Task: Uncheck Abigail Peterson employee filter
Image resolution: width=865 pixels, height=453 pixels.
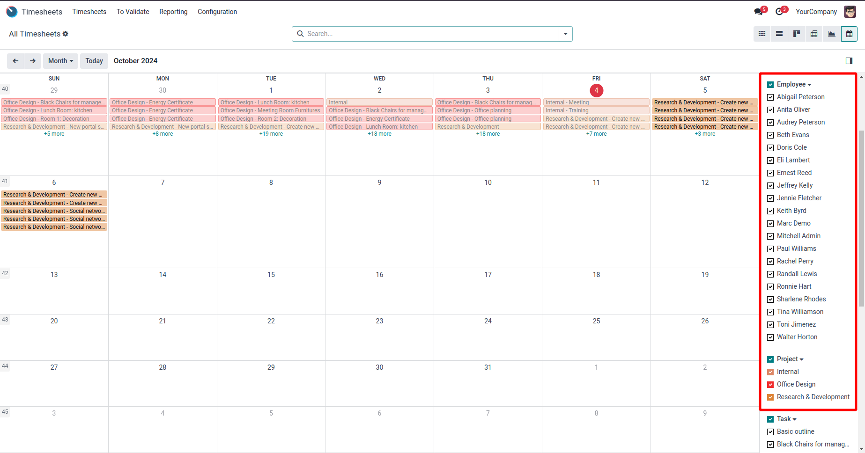Action: (x=770, y=97)
